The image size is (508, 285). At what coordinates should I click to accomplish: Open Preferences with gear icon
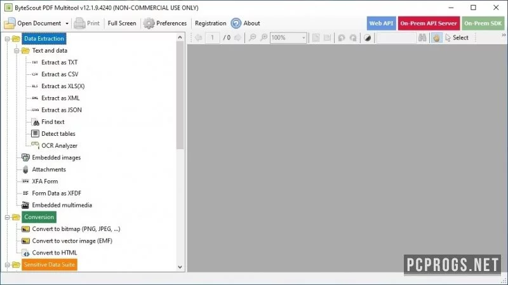pyautogui.click(x=165, y=23)
